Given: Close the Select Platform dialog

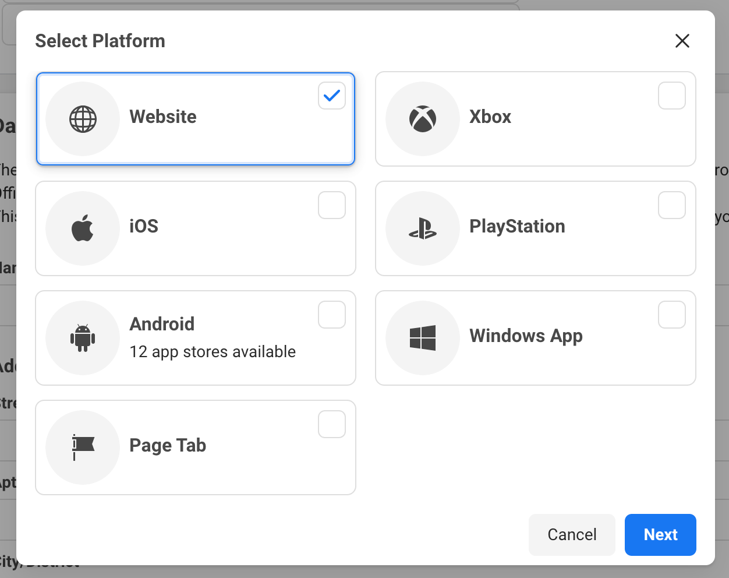Looking at the screenshot, I should click(x=682, y=41).
